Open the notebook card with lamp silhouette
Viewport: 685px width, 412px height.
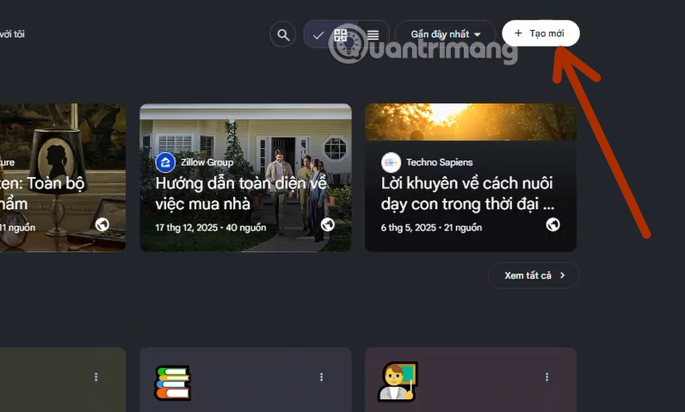[x=63, y=178]
